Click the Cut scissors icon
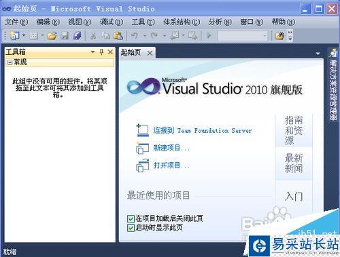 coord(93,36)
